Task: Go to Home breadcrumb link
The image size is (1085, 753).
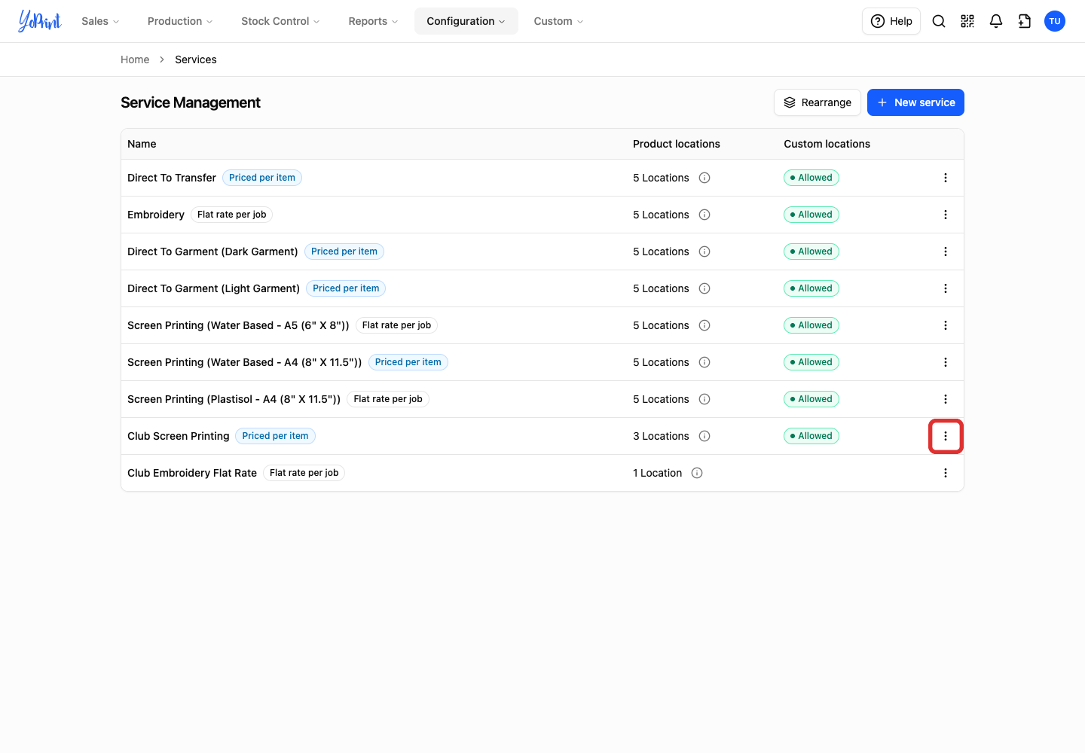Action: point(135,59)
